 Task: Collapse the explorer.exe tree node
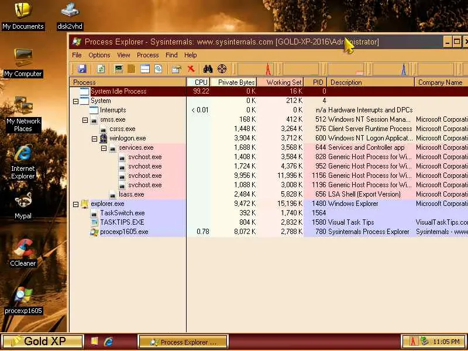pyautogui.click(x=76, y=204)
